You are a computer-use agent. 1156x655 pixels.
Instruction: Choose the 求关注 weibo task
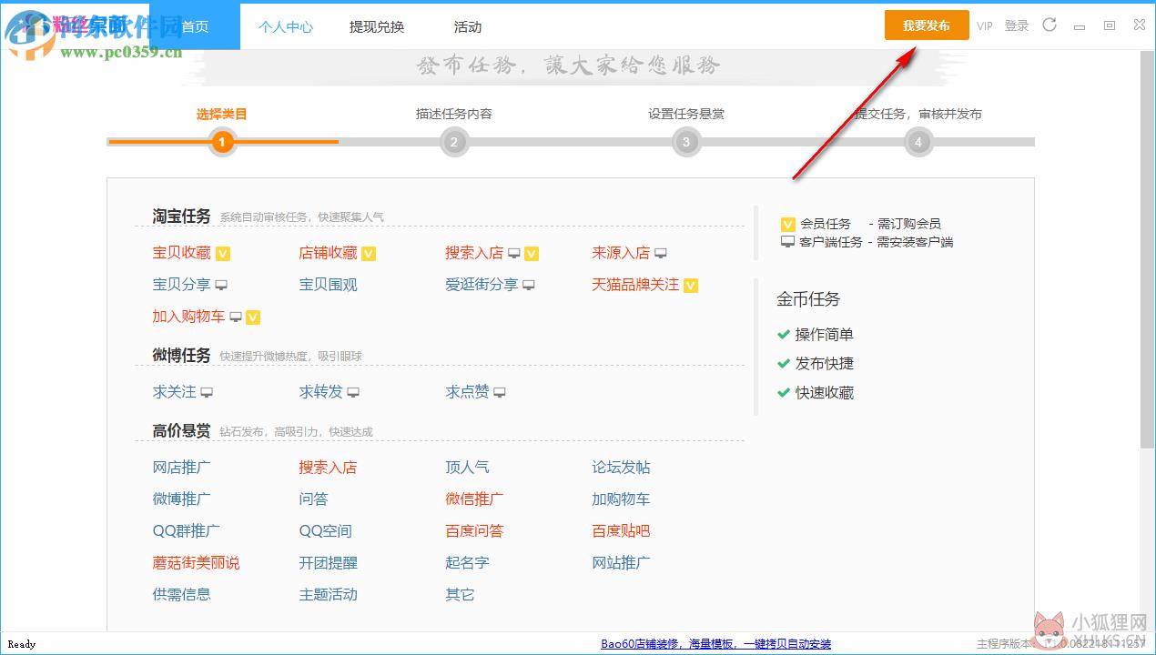tap(174, 392)
